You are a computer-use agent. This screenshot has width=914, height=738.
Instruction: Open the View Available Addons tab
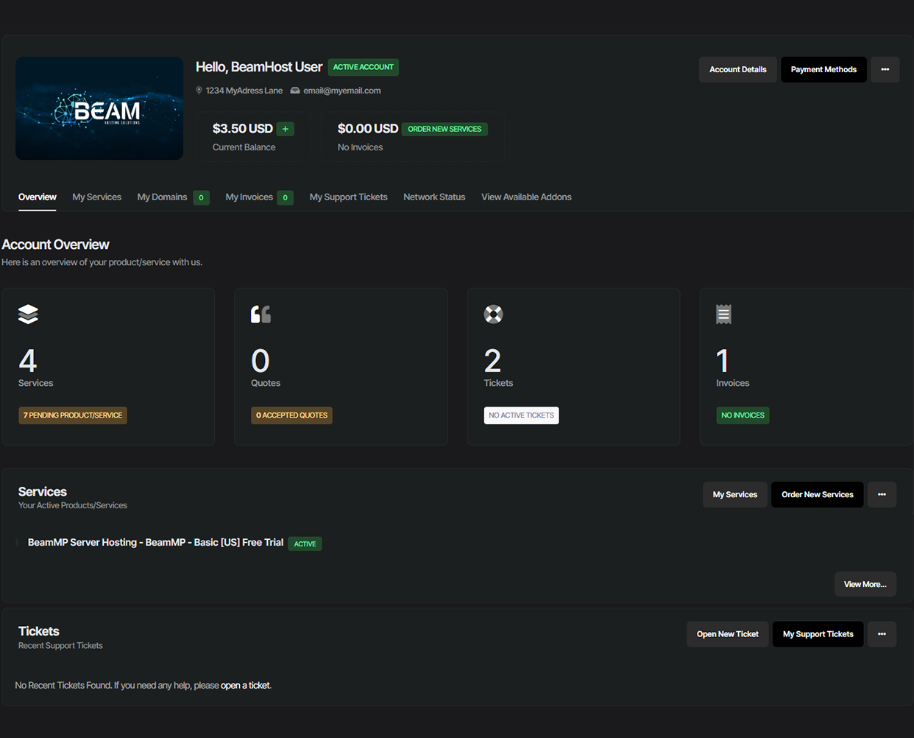click(526, 197)
